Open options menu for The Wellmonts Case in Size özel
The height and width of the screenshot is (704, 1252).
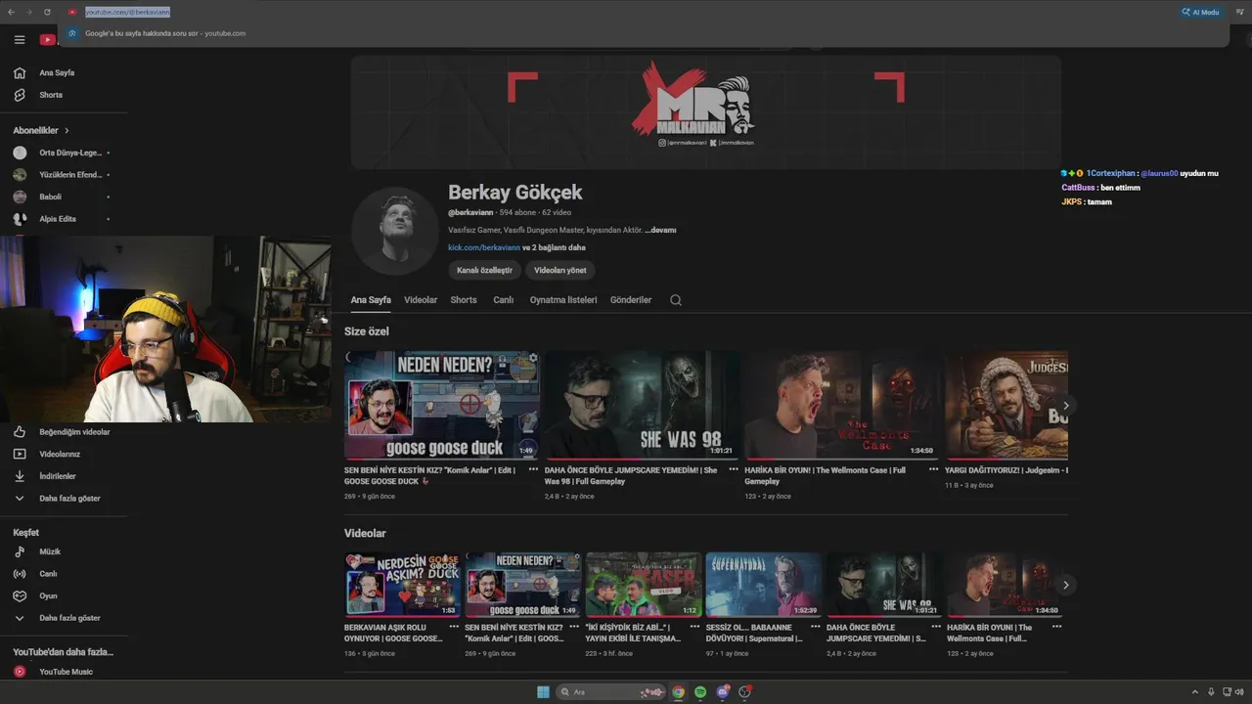point(933,469)
